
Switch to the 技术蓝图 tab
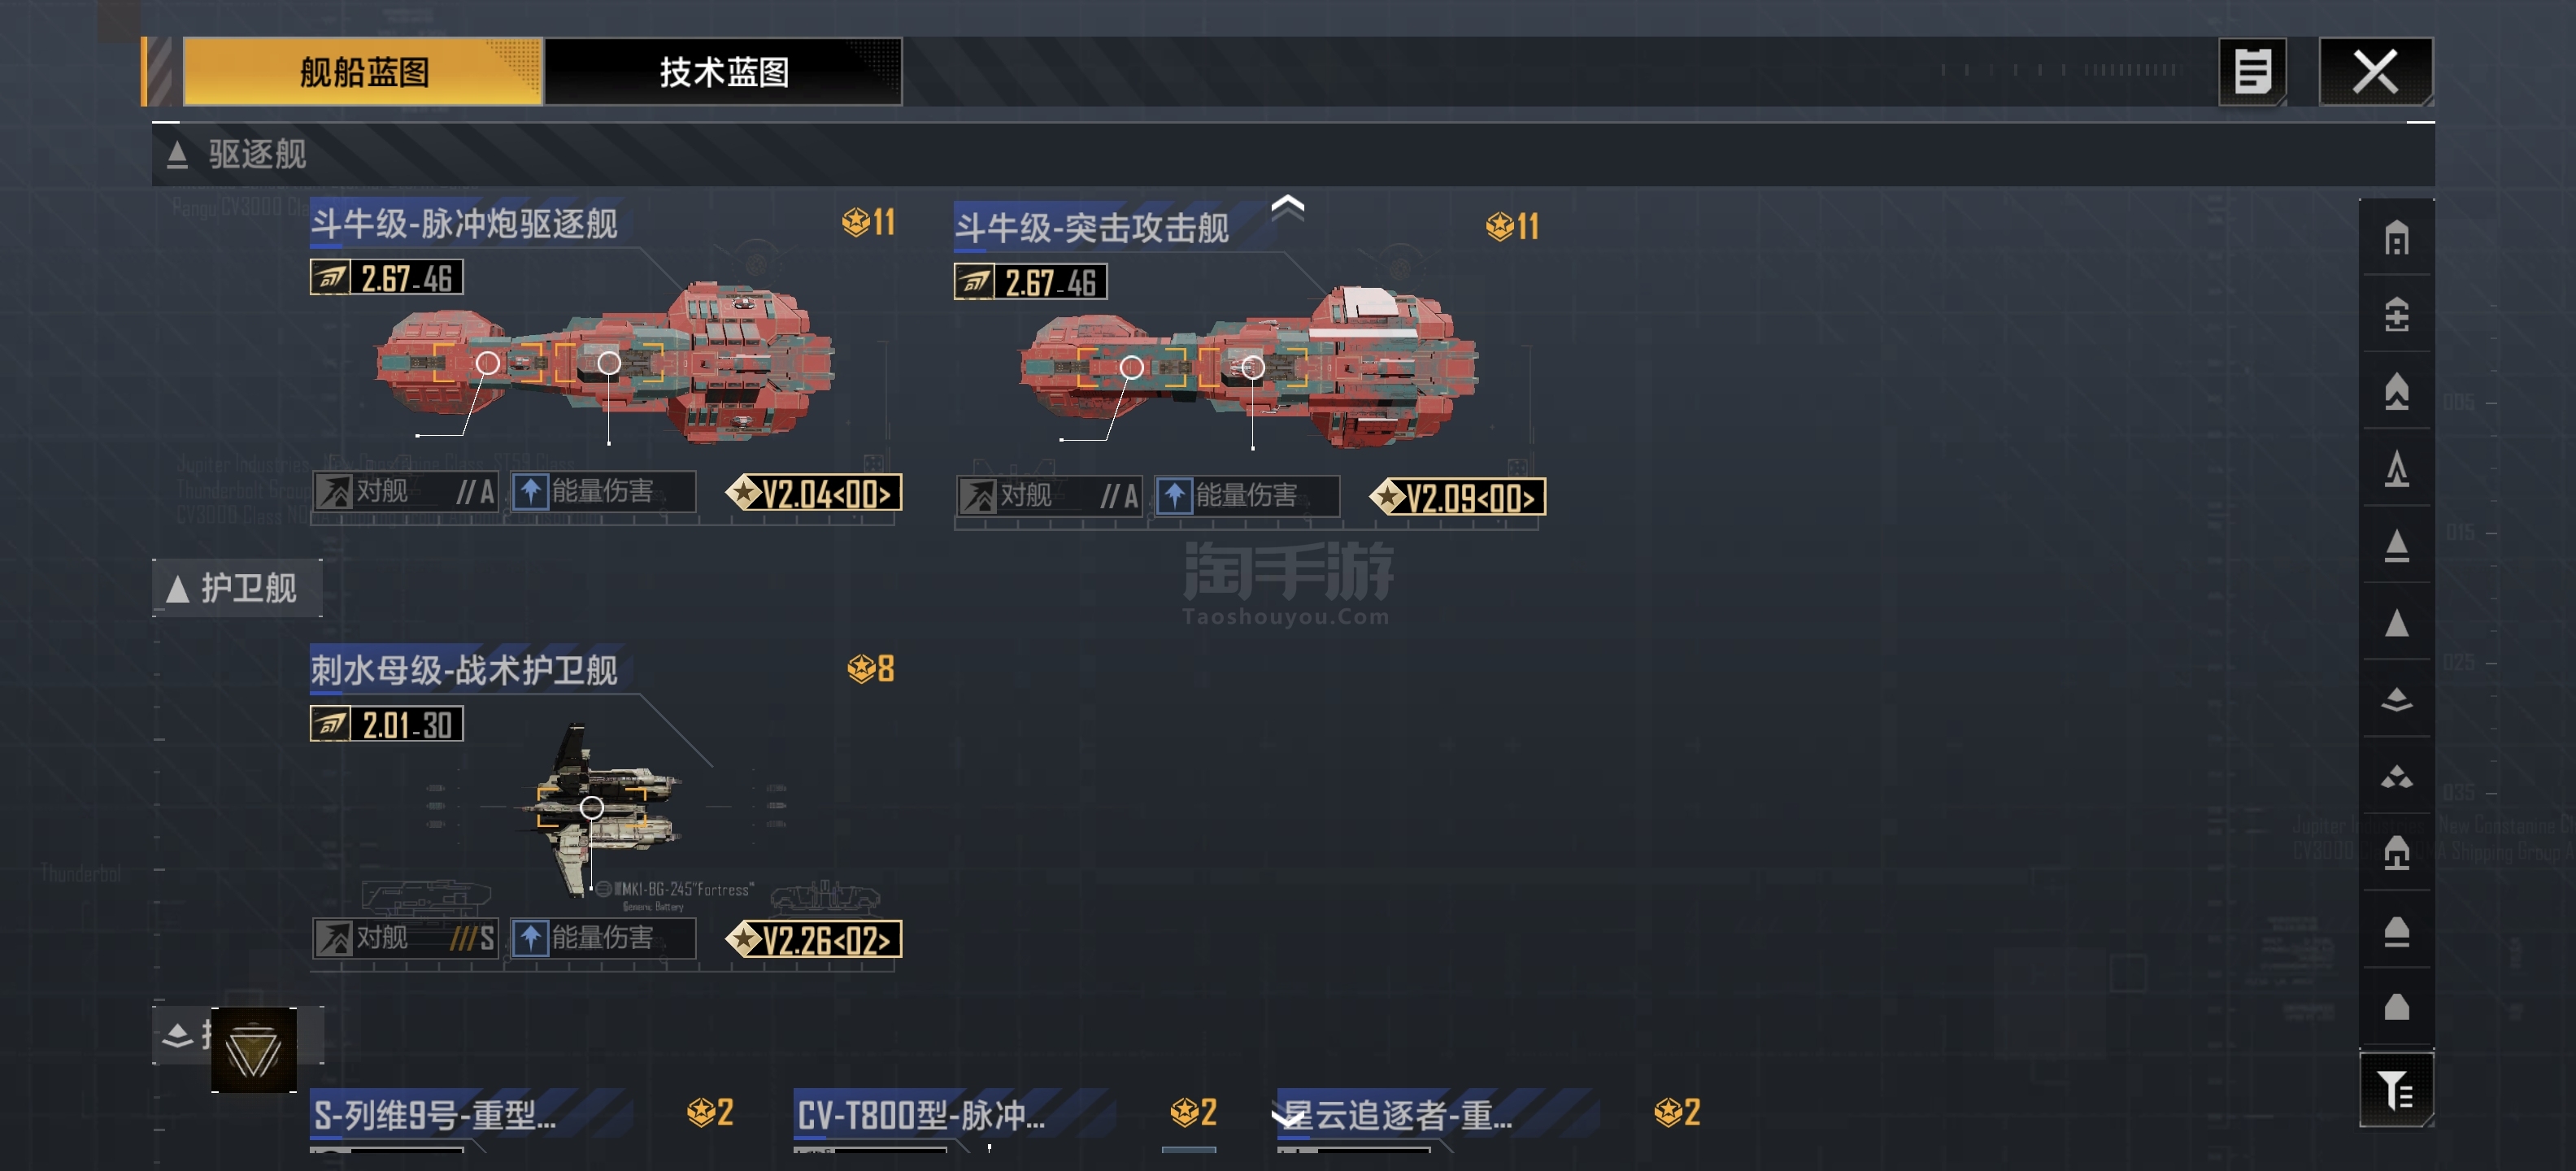[724, 72]
